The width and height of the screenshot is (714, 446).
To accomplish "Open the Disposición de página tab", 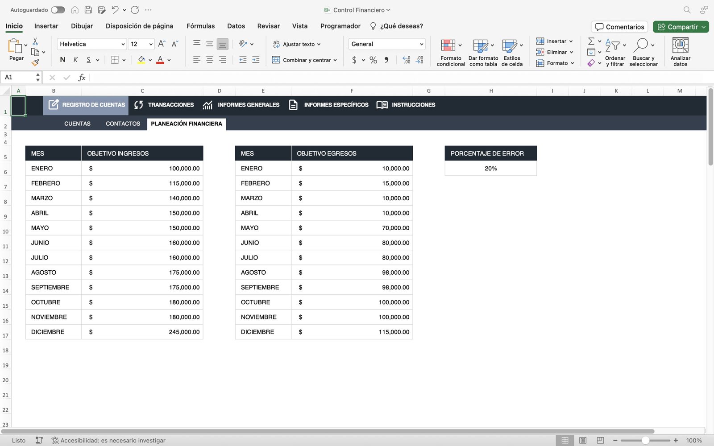I will [139, 26].
